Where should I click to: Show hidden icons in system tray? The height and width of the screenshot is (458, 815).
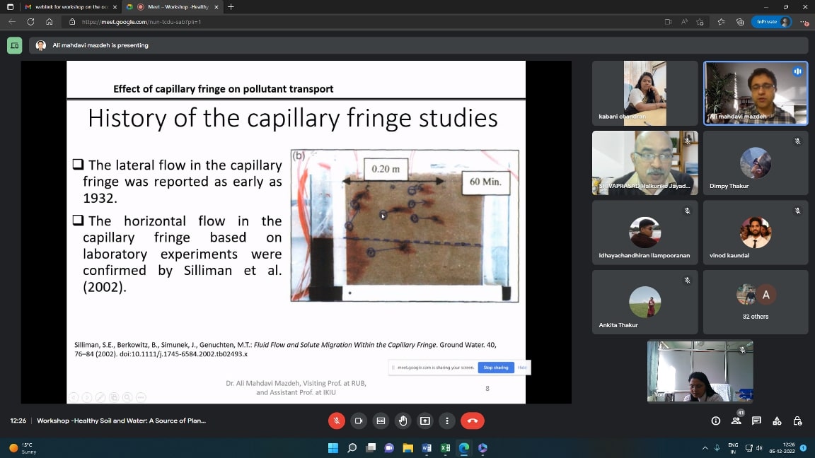tap(705, 448)
